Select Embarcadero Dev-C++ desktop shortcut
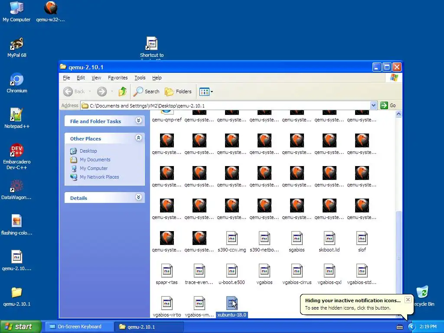This screenshot has width=444, height=333. pyautogui.click(x=17, y=157)
